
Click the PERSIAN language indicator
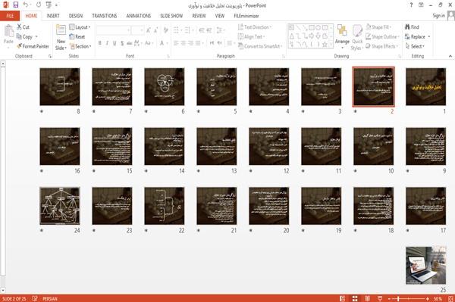point(50,299)
